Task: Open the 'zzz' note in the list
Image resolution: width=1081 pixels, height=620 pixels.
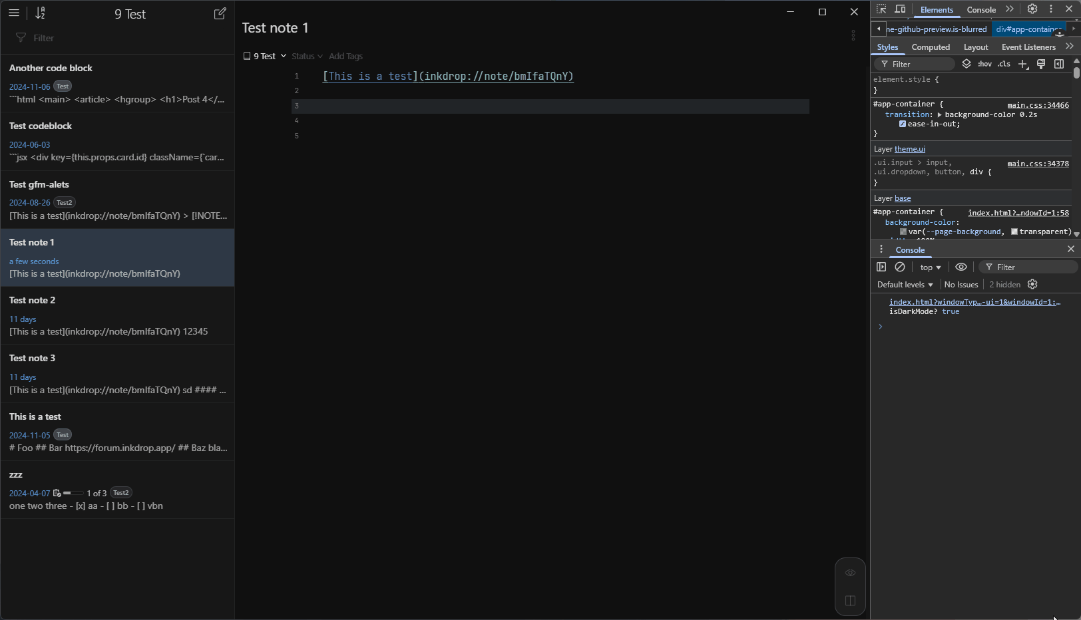Action: [117, 490]
